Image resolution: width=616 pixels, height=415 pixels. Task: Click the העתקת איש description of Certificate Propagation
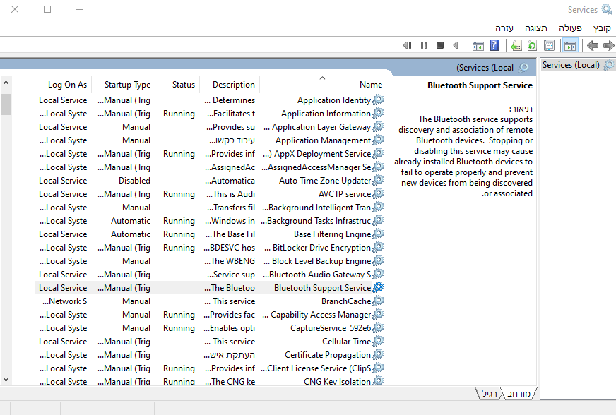point(229,355)
